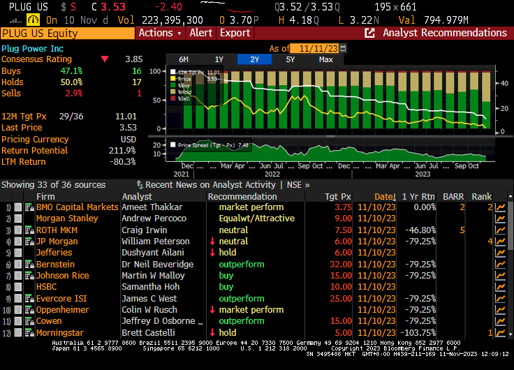Click the Bernstein firm name
The height and width of the screenshot is (370, 514).
(55, 264)
